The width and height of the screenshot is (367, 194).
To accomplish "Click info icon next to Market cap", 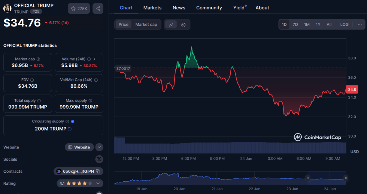I will pos(39,59).
